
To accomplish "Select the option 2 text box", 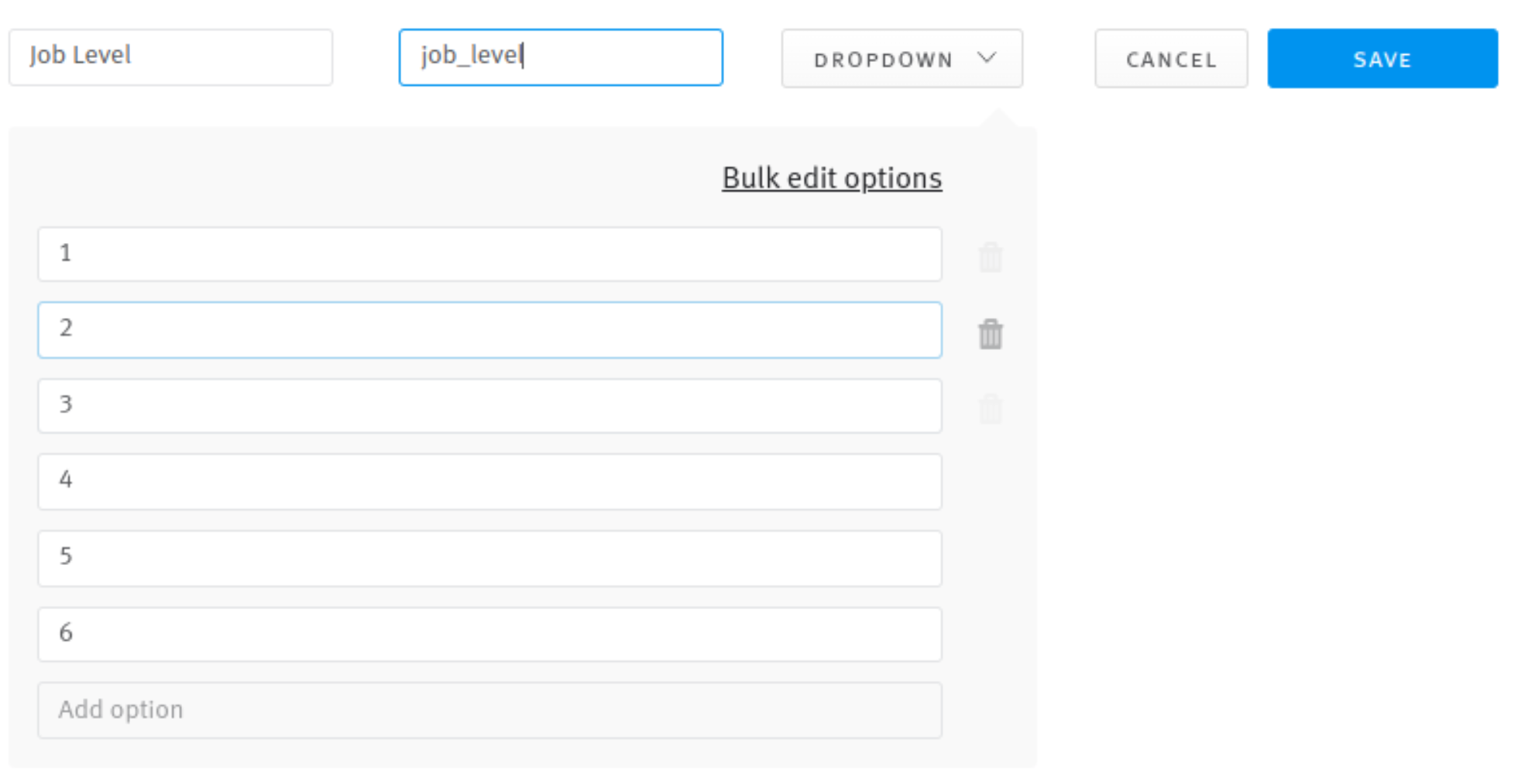I will pos(489,330).
